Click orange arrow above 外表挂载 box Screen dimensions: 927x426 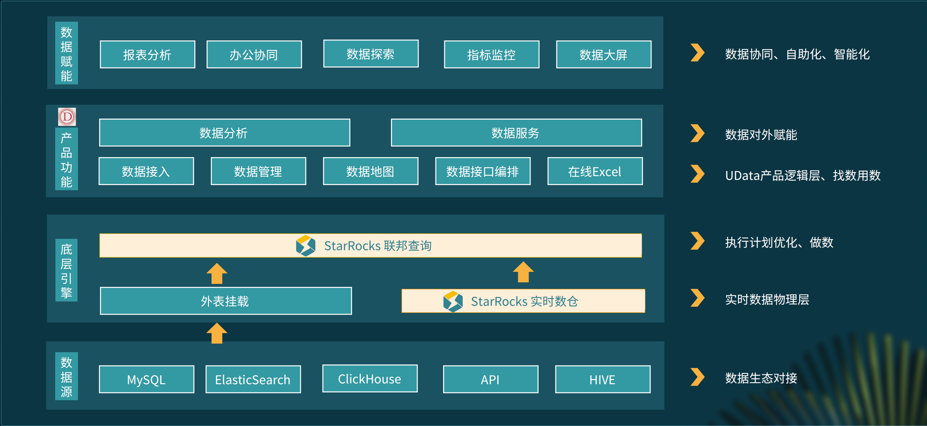coord(217,274)
